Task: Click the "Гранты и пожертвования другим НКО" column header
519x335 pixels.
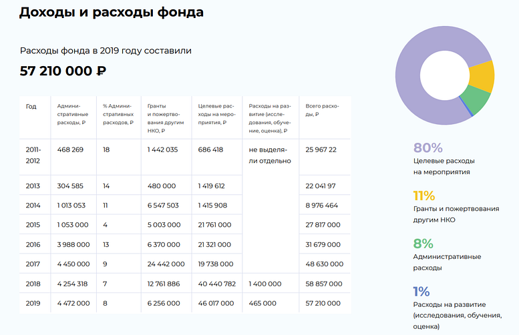Action: (166, 118)
